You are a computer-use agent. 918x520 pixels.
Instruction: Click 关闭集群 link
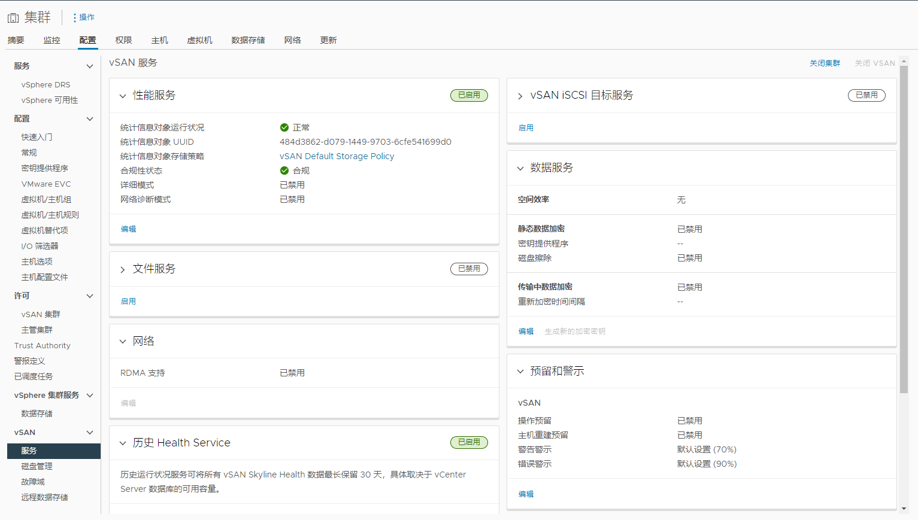[825, 63]
